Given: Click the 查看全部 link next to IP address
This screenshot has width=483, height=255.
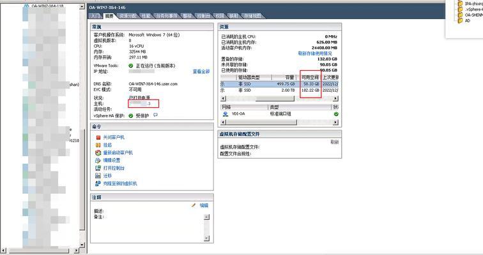Looking at the screenshot, I should (x=201, y=71).
